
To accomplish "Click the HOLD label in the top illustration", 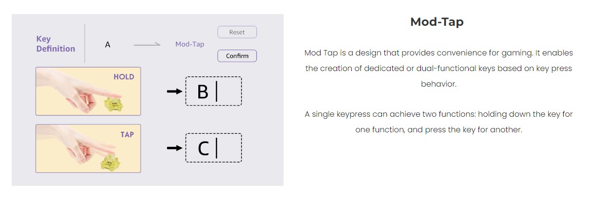I will coord(124,77).
